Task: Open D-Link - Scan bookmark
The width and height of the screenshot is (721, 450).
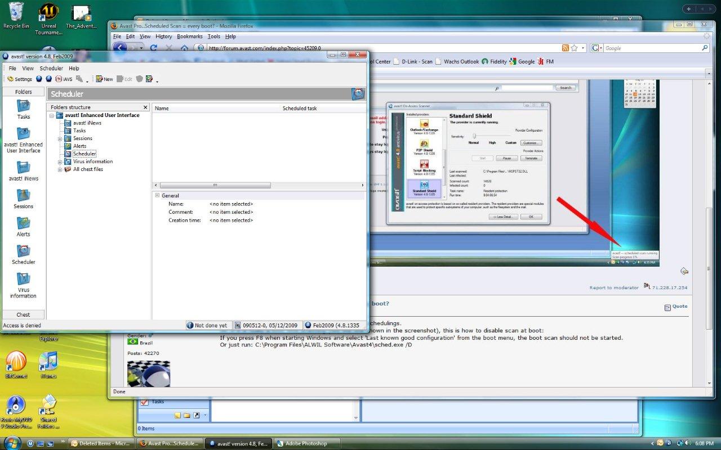Action: (x=413, y=62)
